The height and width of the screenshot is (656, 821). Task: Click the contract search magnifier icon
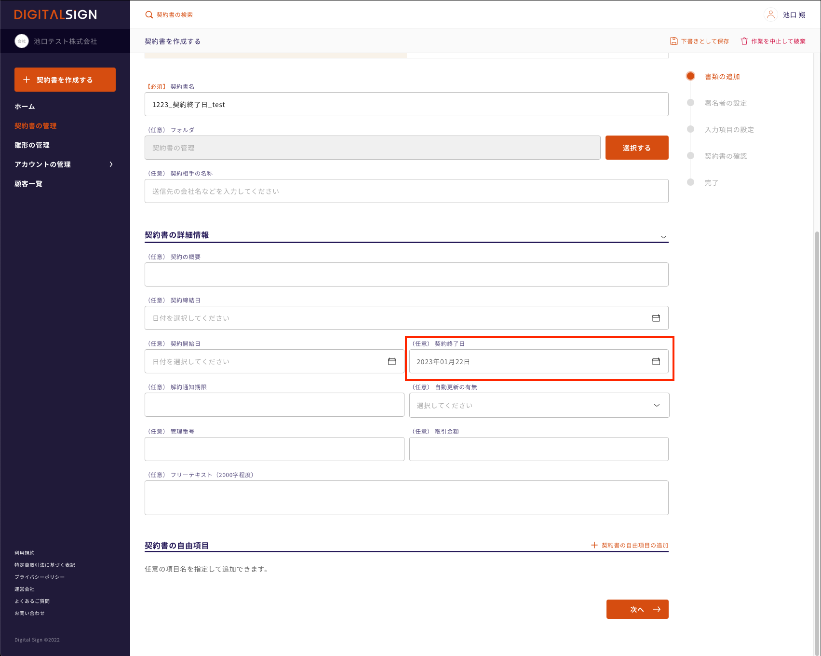tap(149, 15)
